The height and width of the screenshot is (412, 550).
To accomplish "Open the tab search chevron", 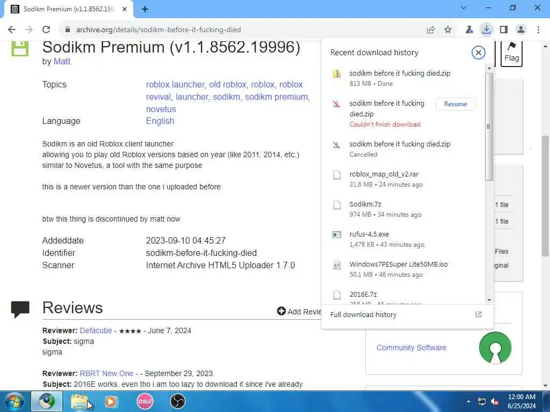I will [x=464, y=8].
